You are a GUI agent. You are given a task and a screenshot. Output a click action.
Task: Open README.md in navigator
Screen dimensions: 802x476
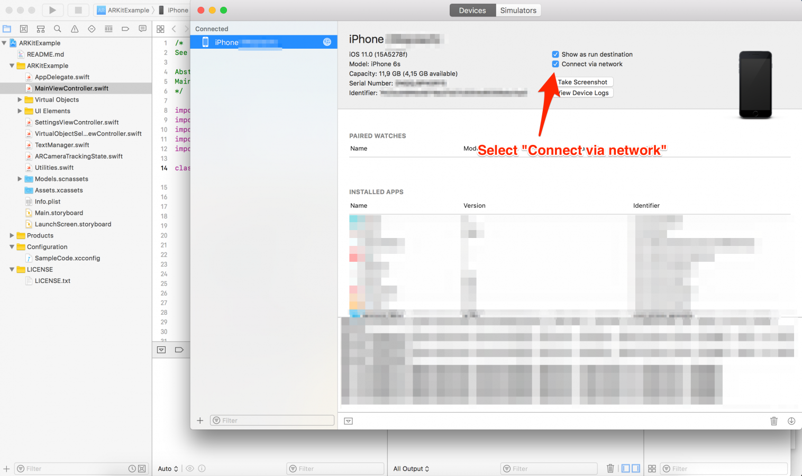point(45,54)
